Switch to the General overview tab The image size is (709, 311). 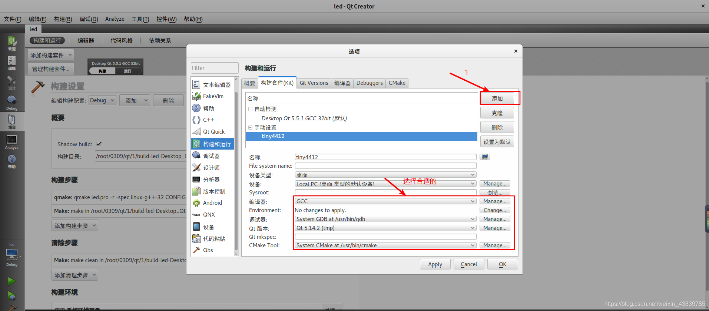249,83
